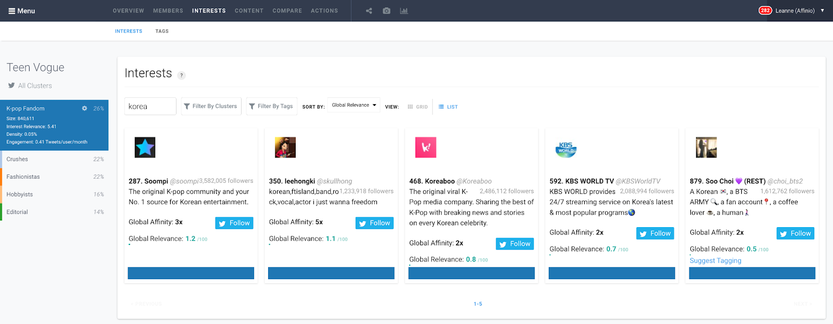Open the hamburger Menu
The width and height of the screenshot is (833, 324).
tap(21, 11)
